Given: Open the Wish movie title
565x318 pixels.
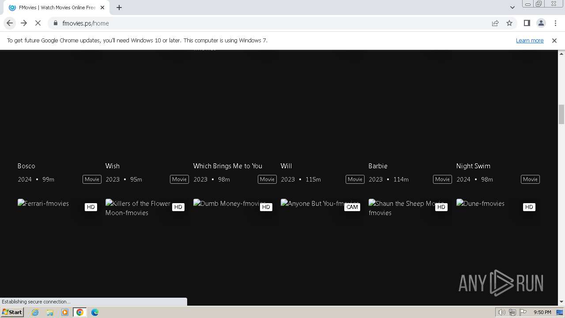Looking at the screenshot, I should tap(113, 166).
